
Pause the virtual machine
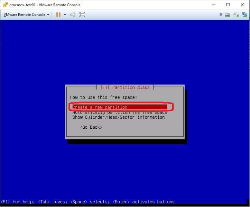pyautogui.click(x=58, y=14)
